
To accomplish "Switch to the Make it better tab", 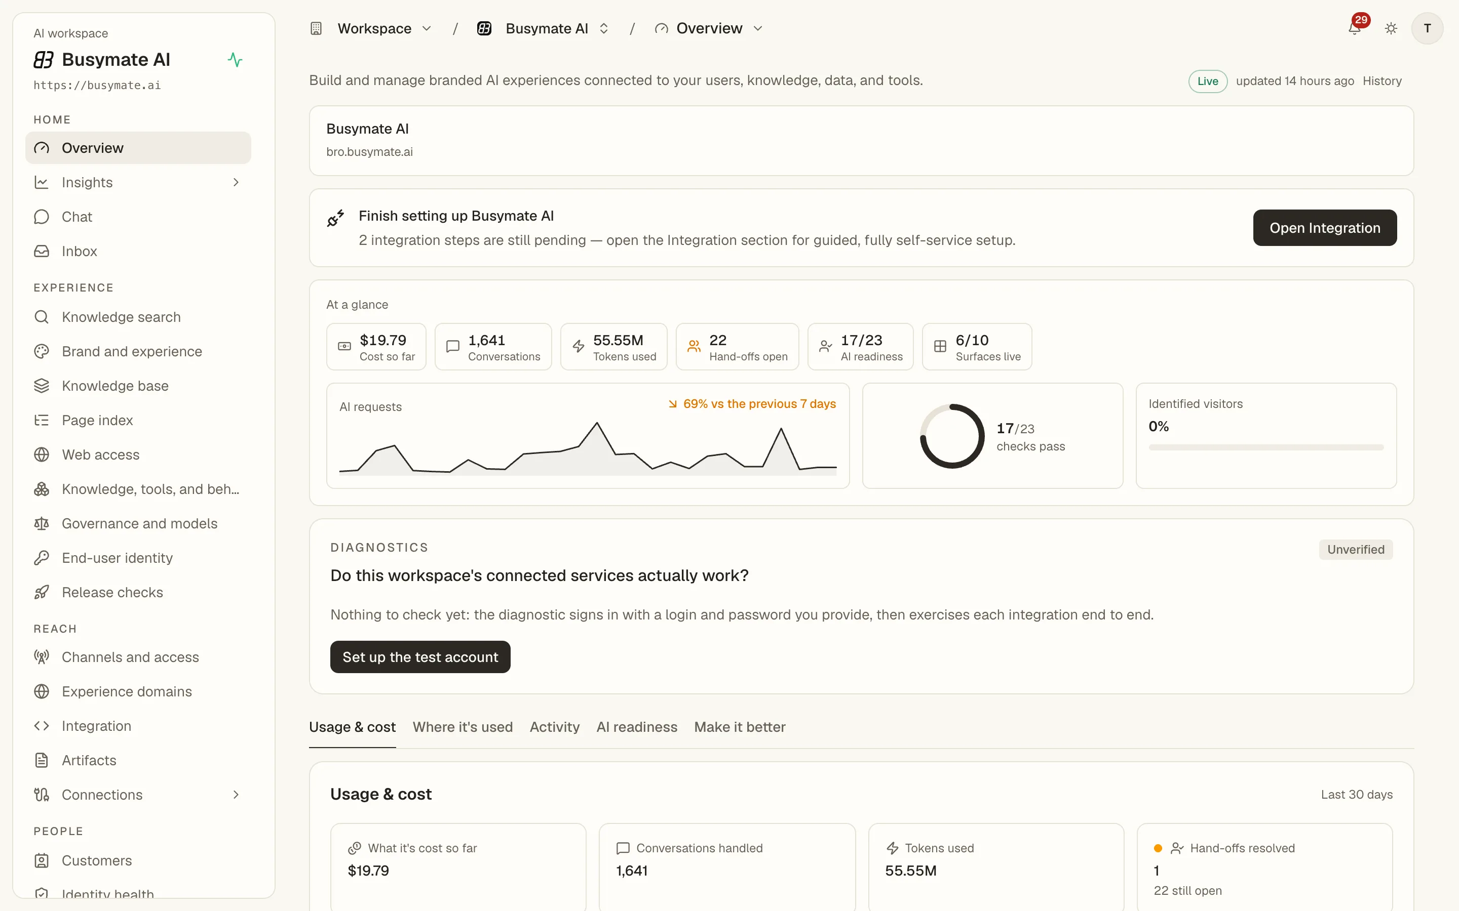I will (x=740, y=727).
